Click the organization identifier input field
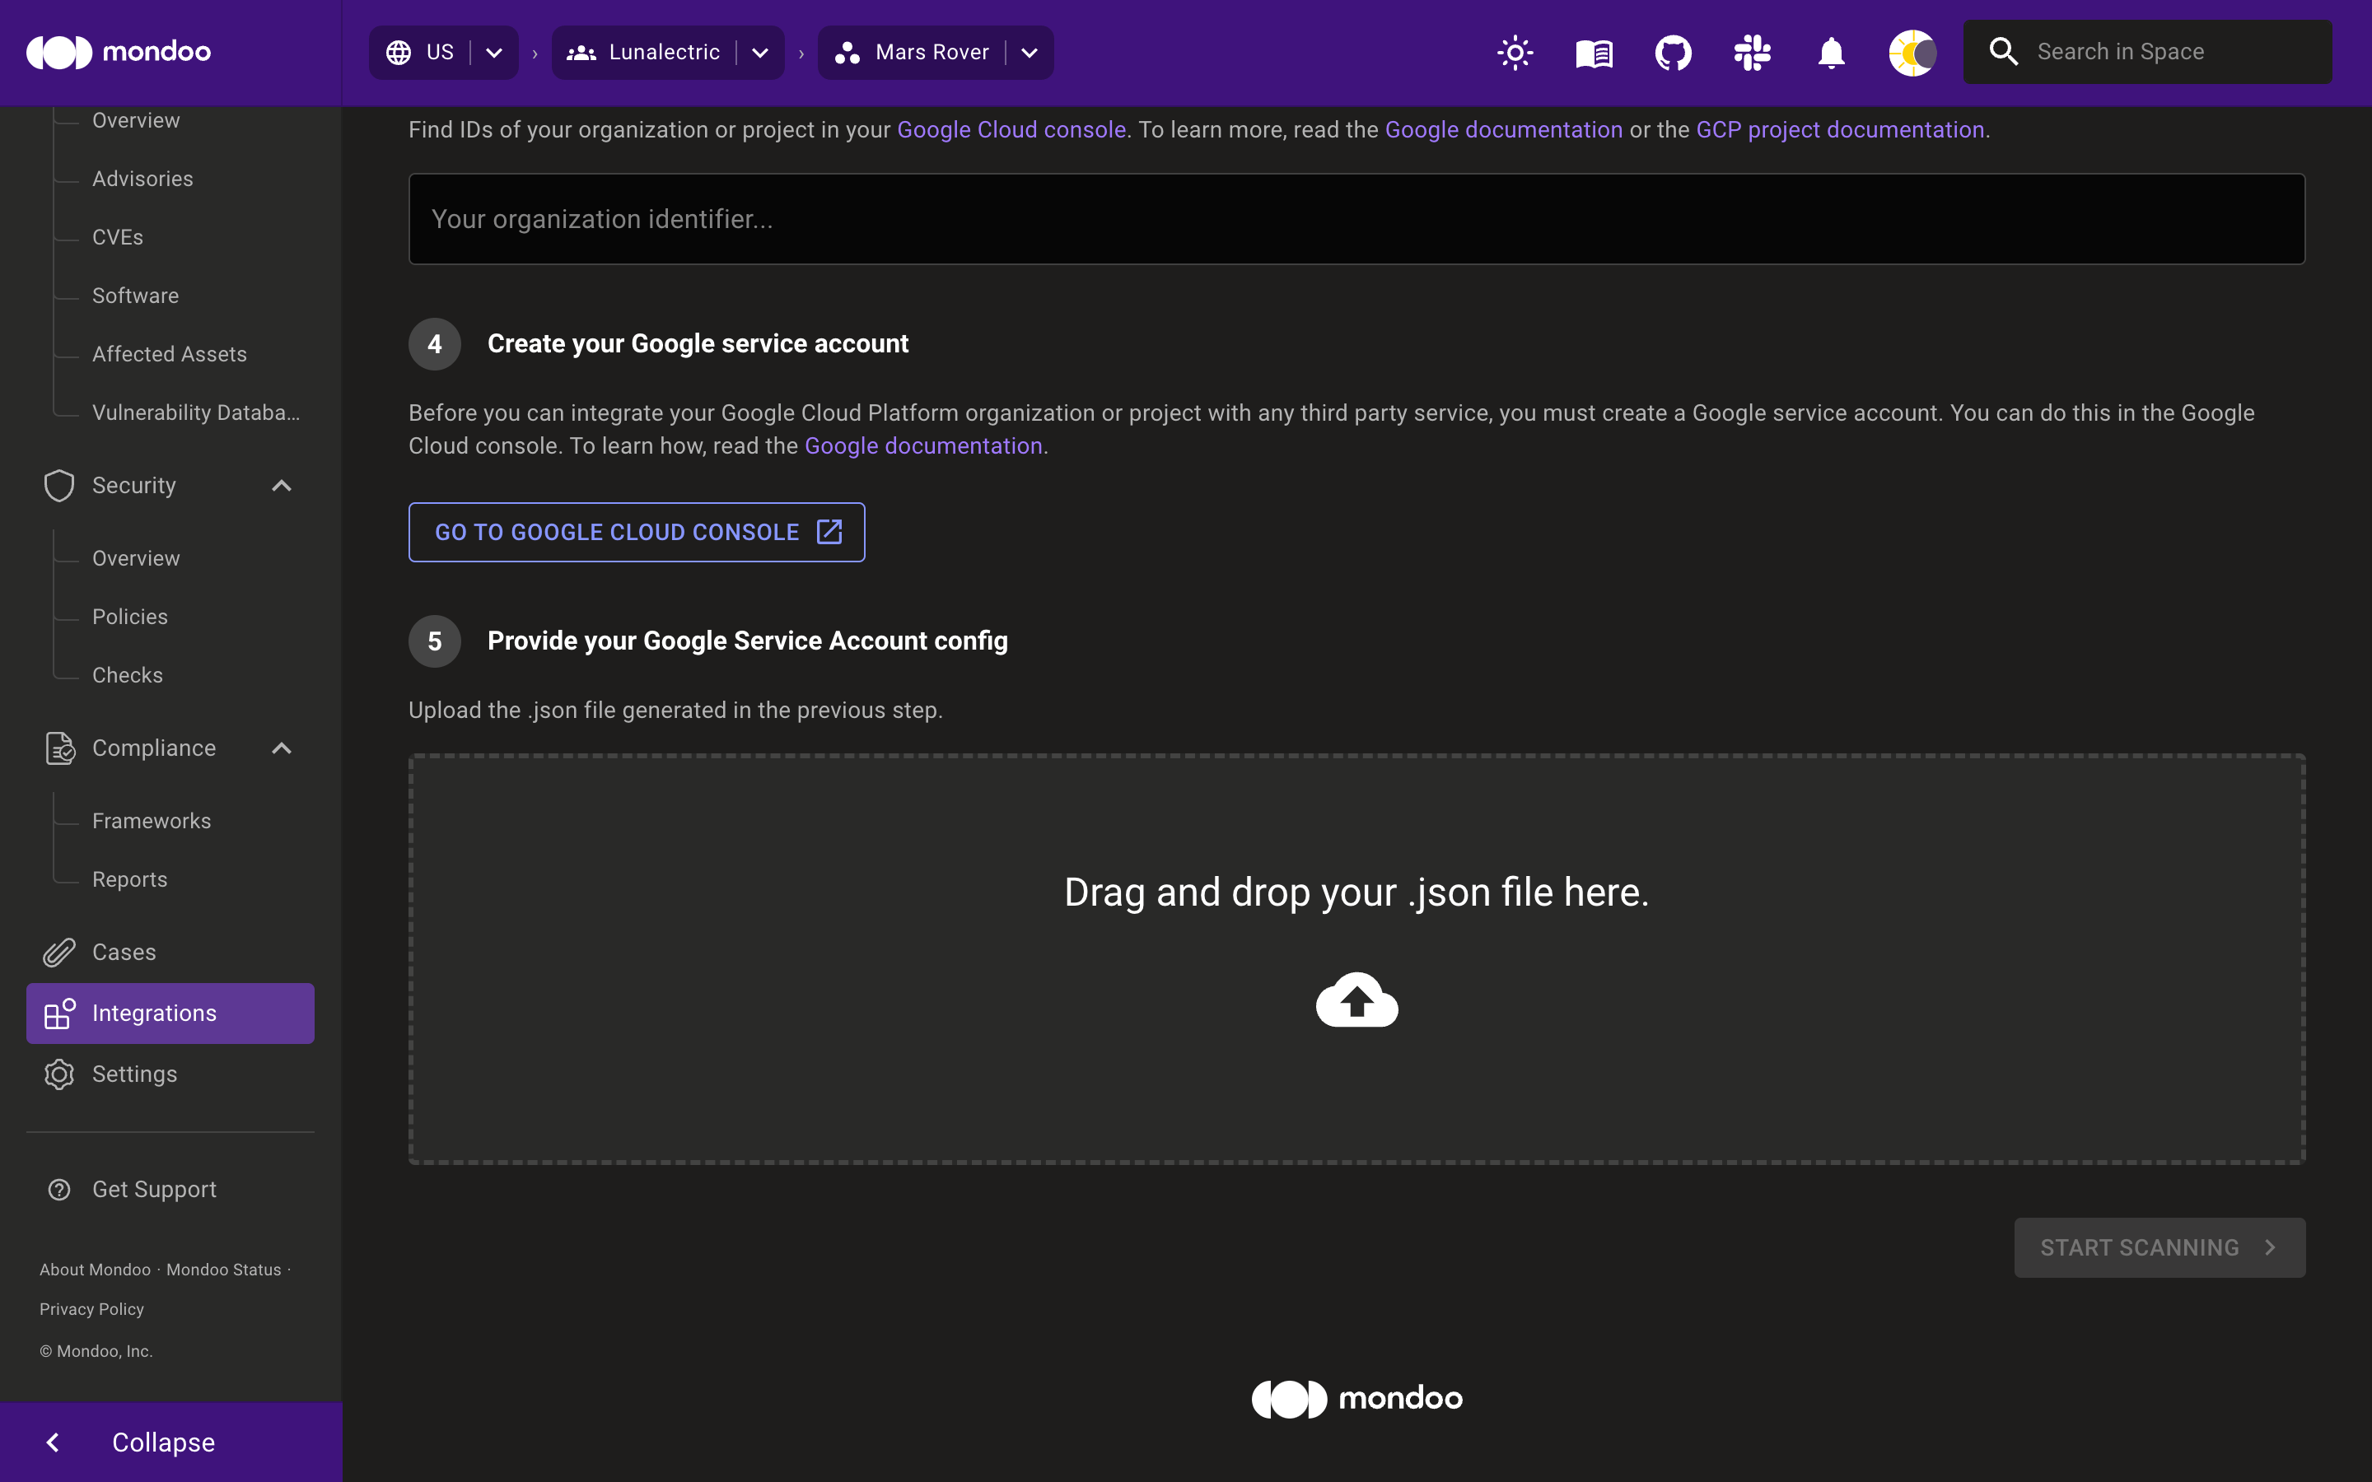The image size is (2372, 1482). (1357, 218)
